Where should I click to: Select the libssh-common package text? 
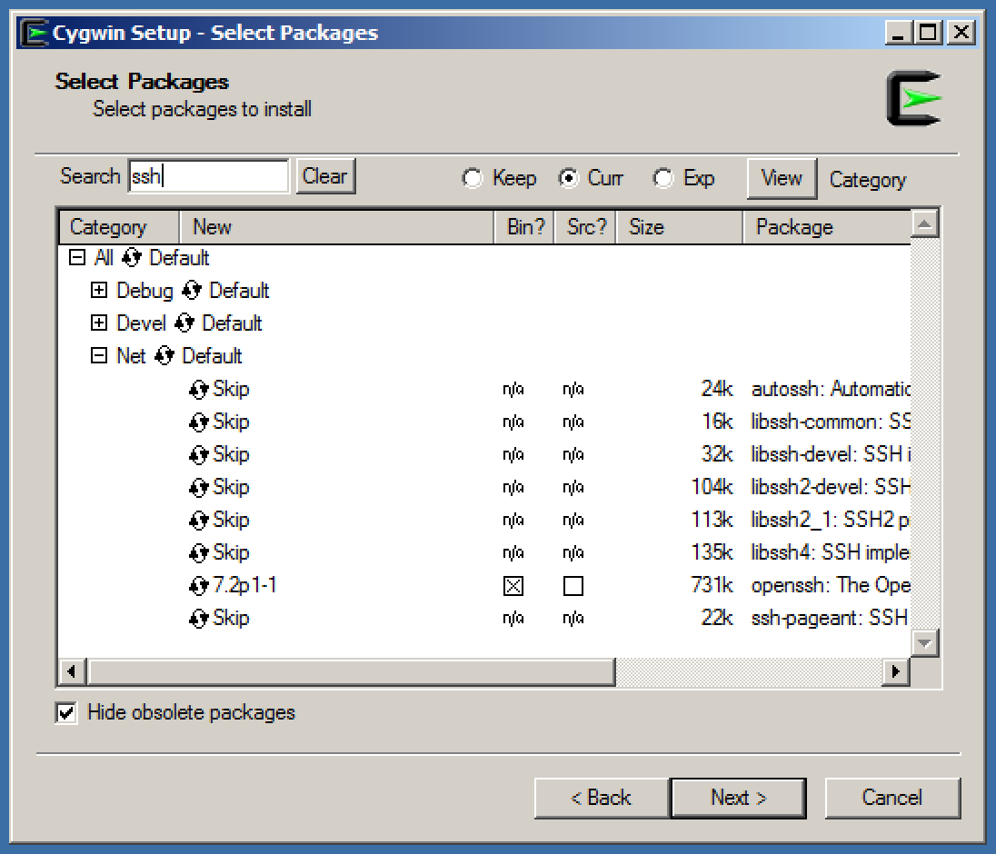831,422
